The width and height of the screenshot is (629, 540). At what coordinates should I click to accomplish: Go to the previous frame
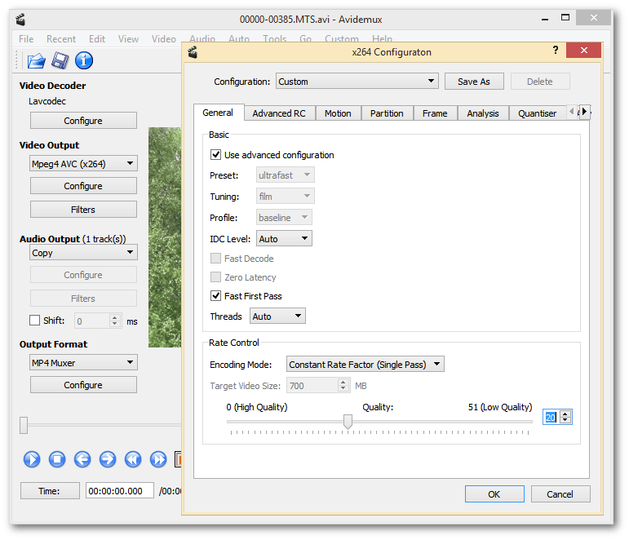point(82,459)
